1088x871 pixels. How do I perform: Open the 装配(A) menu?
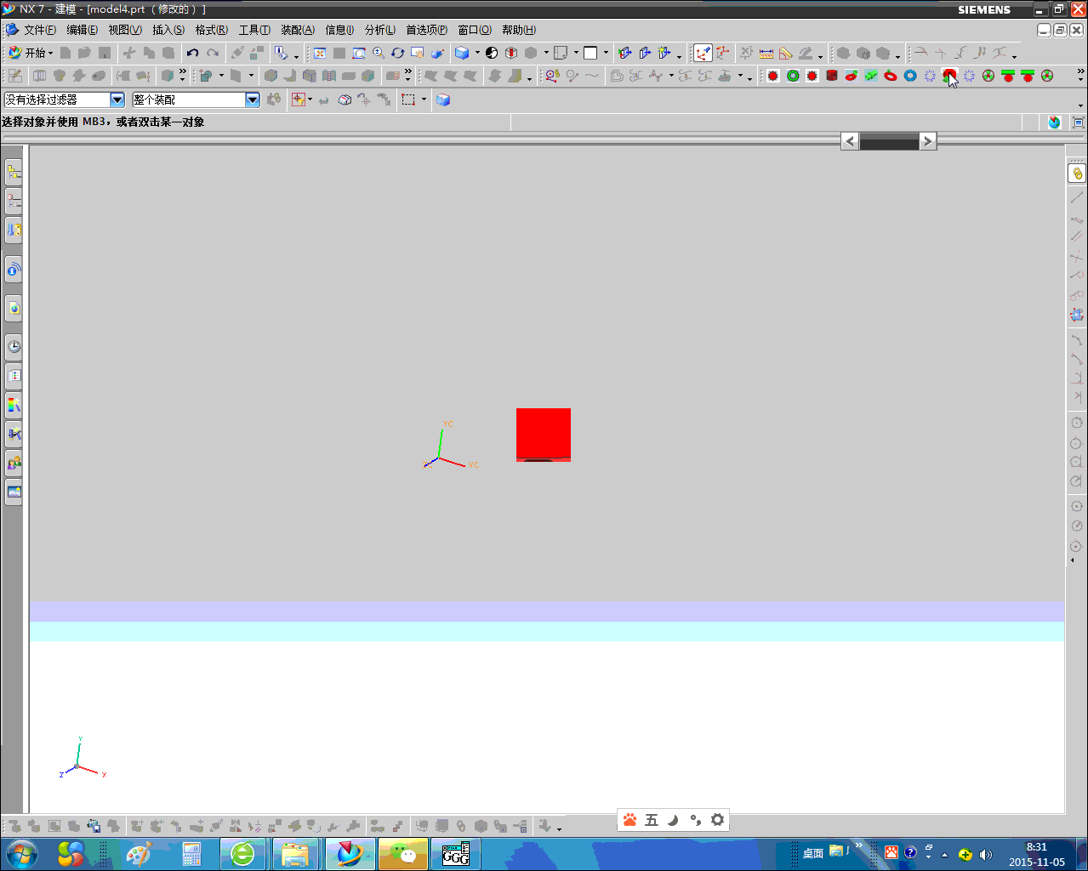click(x=297, y=30)
